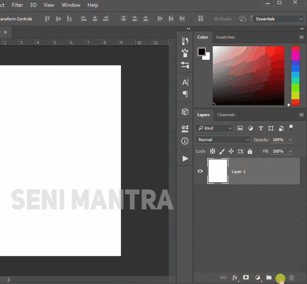Viewport: 307px width, 284px height.
Task: Click the delete layer trash icon
Action: coord(292,278)
